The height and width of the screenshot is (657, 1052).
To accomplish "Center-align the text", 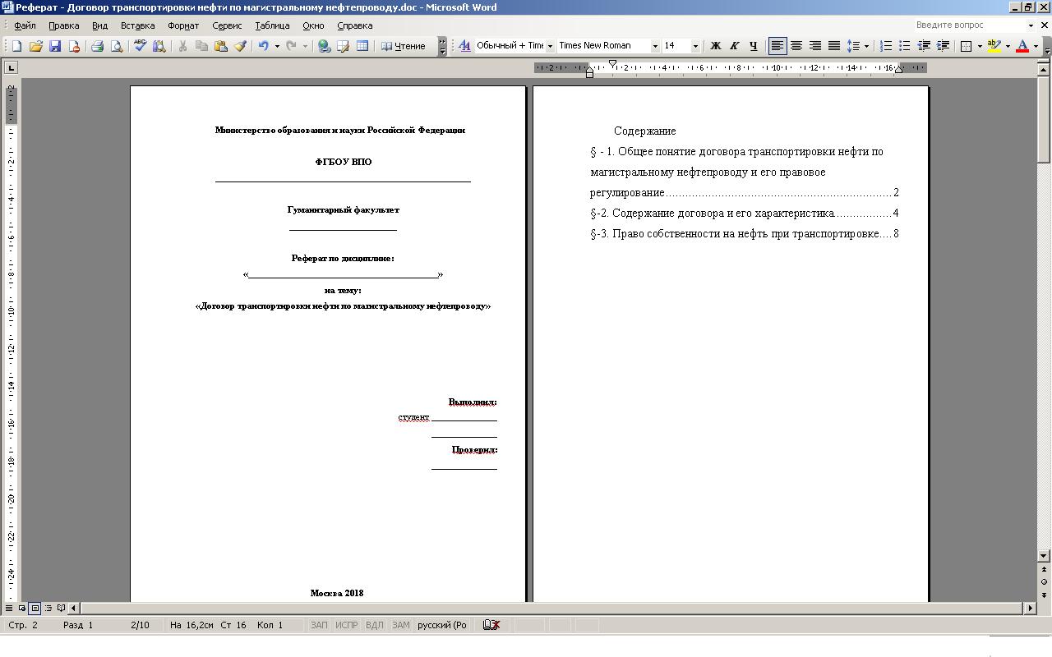I will coord(796,46).
